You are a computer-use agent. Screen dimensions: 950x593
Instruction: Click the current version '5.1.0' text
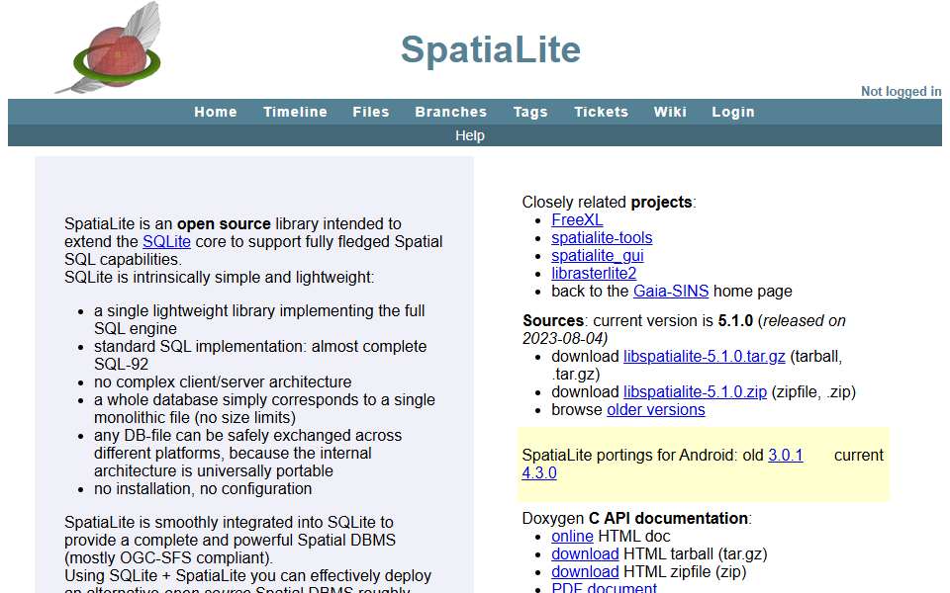point(735,320)
